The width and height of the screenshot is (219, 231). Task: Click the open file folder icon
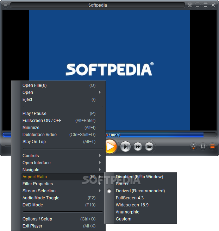tap(149, 147)
